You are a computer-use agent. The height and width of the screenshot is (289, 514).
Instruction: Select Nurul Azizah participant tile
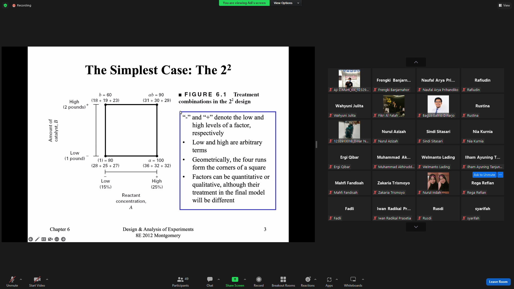point(394,132)
